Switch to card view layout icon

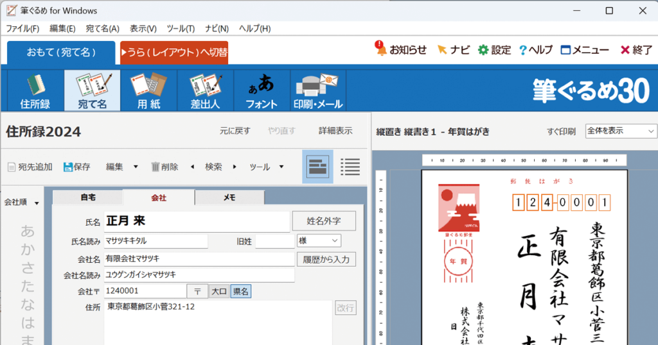coord(317,167)
